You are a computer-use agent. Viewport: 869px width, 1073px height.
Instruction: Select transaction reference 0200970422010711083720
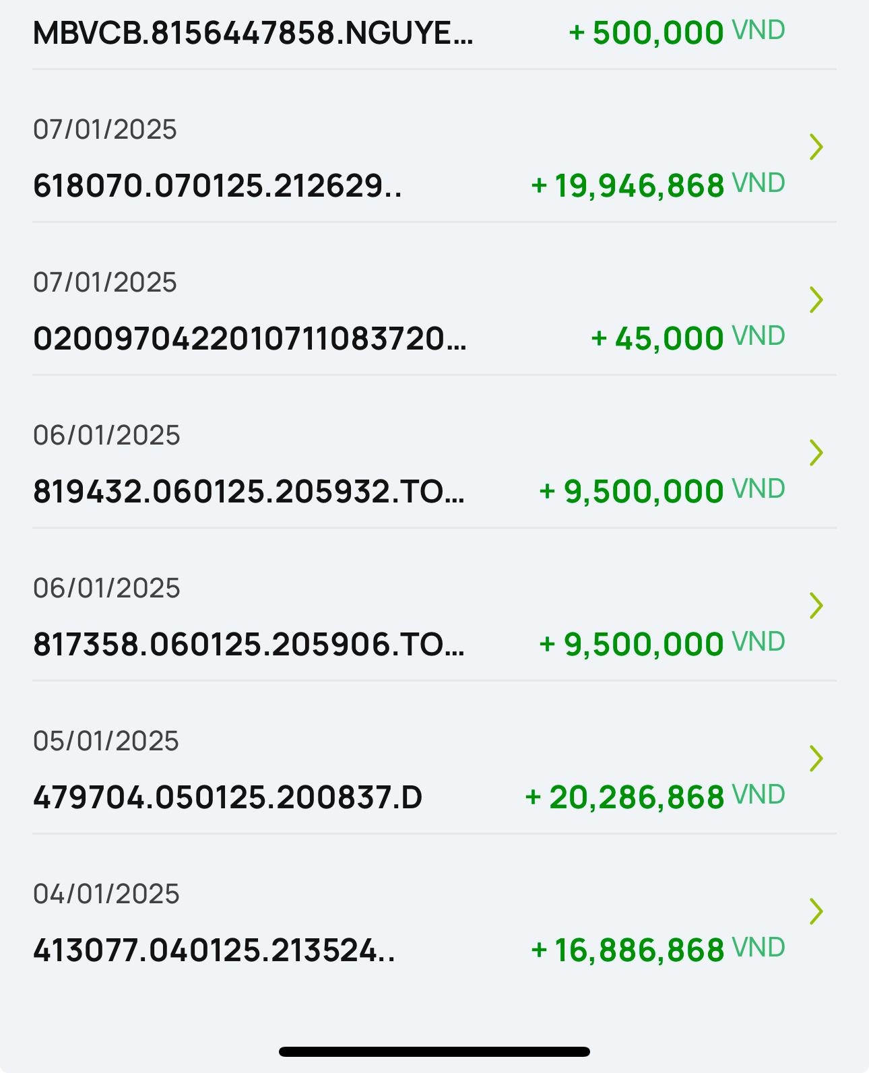point(249,339)
